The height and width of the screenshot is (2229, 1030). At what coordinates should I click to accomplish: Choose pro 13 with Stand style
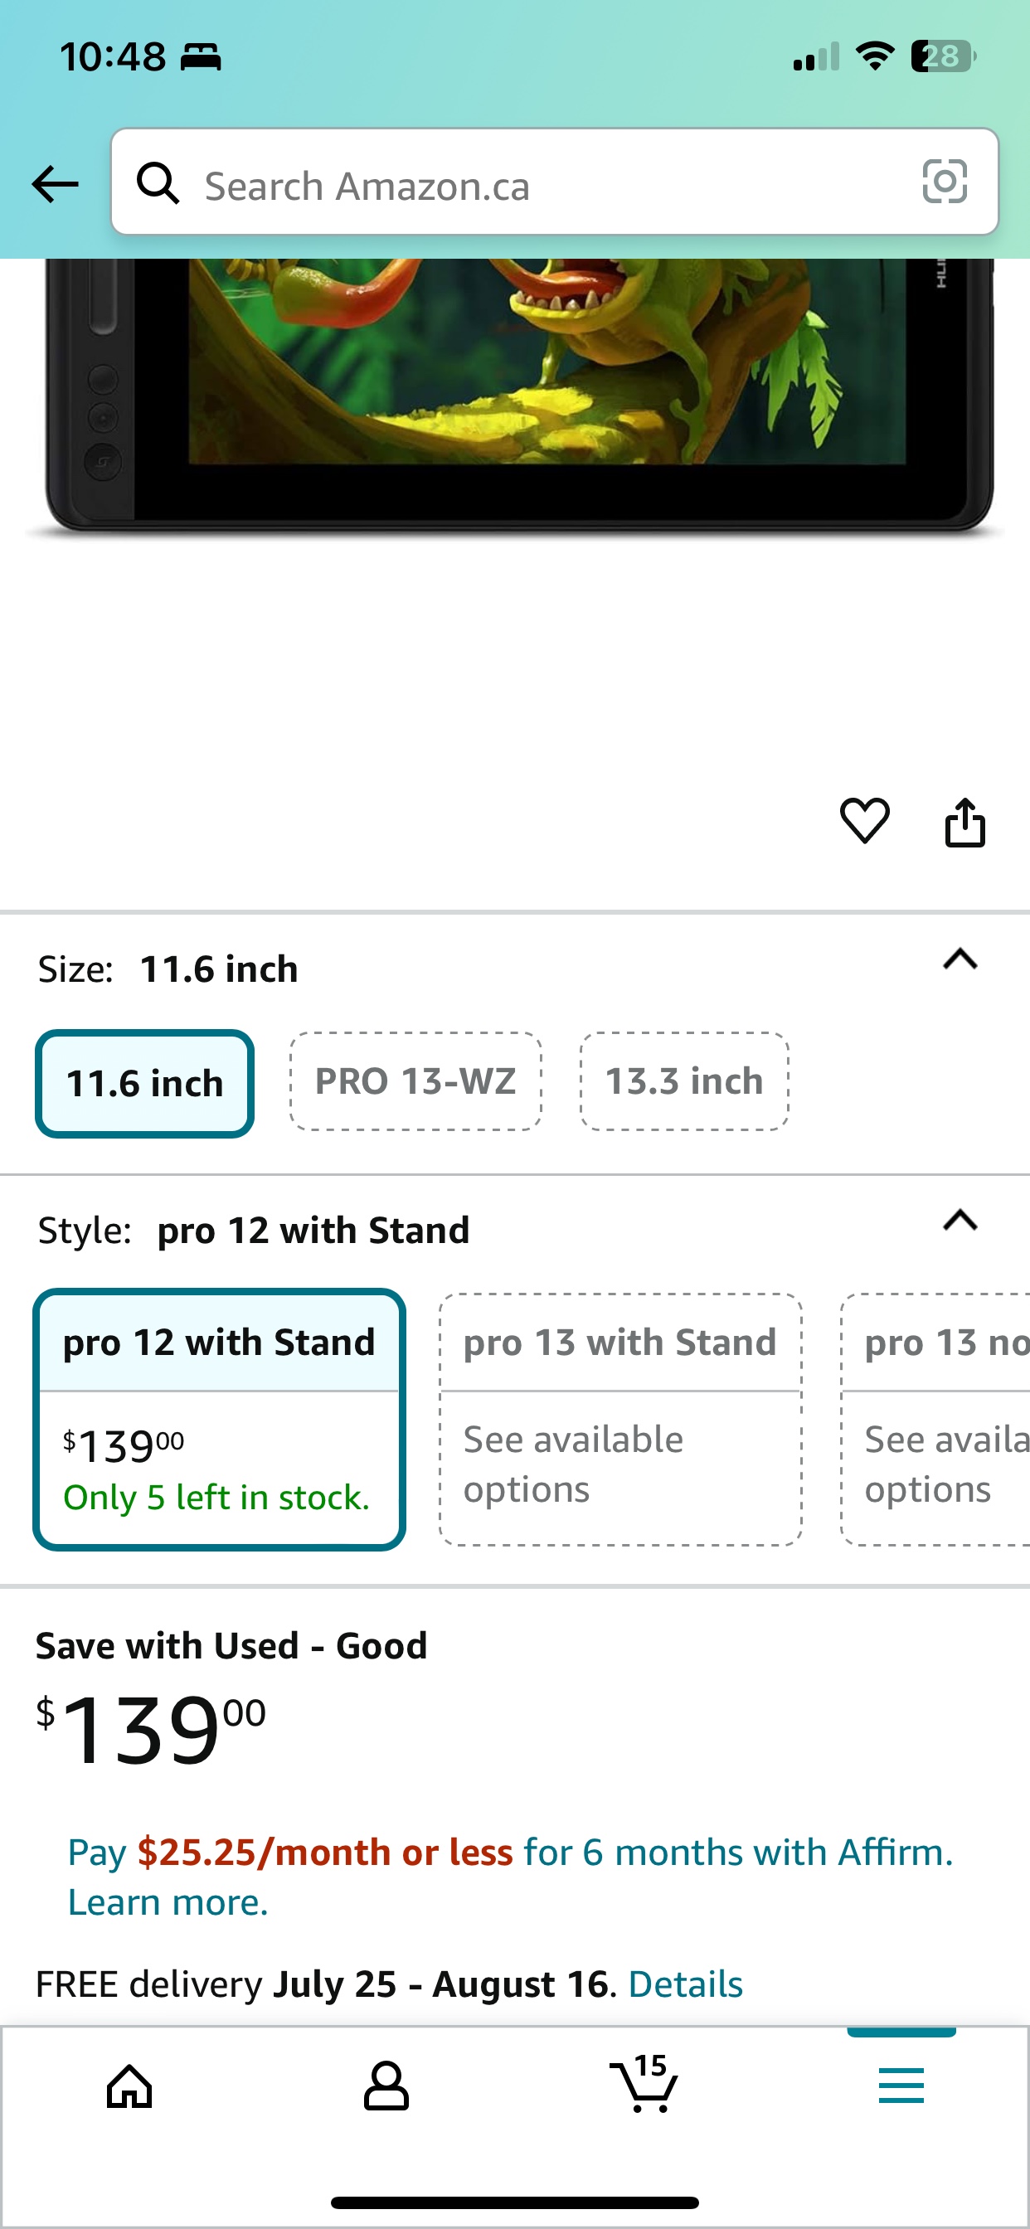click(x=620, y=1419)
